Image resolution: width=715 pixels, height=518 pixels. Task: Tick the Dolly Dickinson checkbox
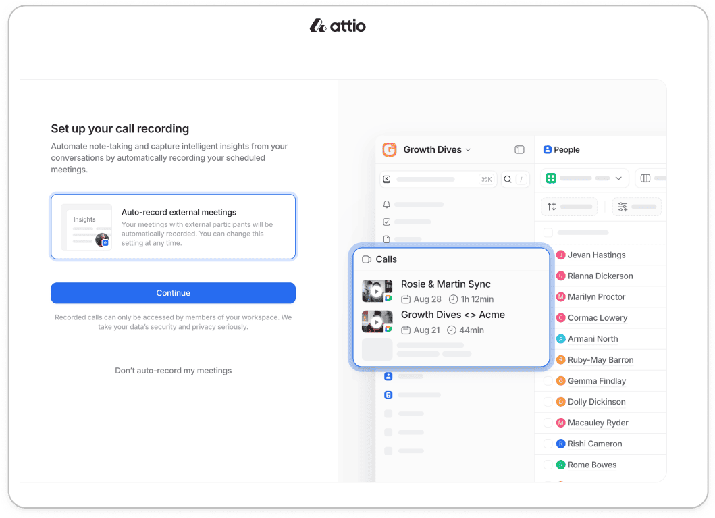(x=548, y=402)
